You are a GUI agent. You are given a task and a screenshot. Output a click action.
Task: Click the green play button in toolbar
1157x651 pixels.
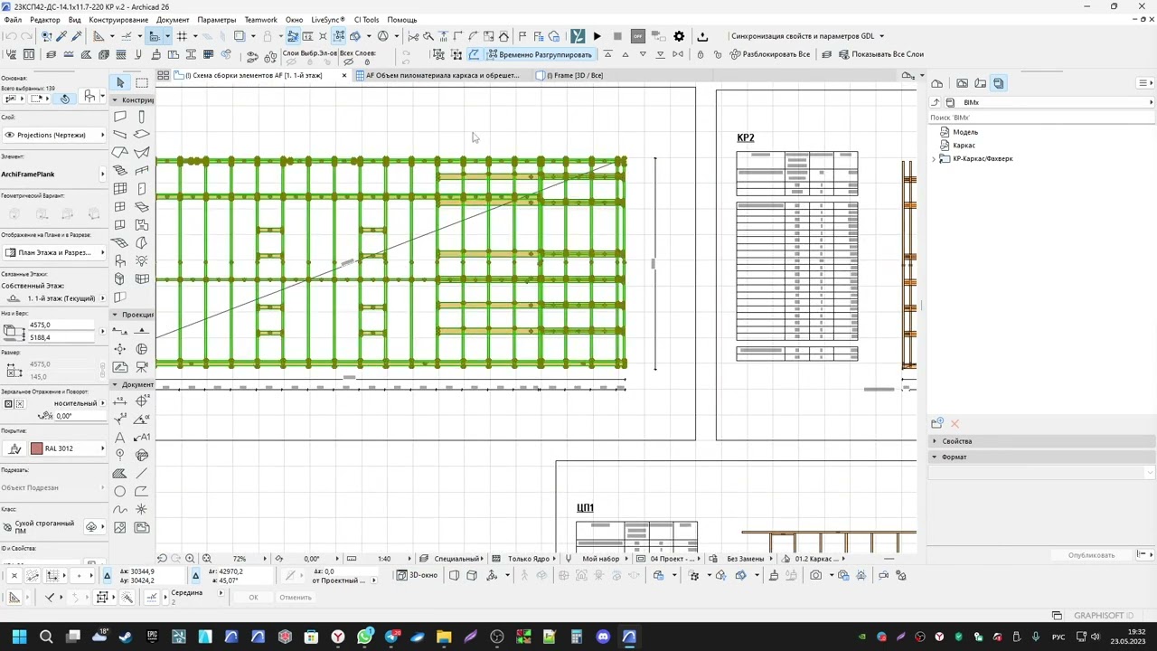(597, 36)
